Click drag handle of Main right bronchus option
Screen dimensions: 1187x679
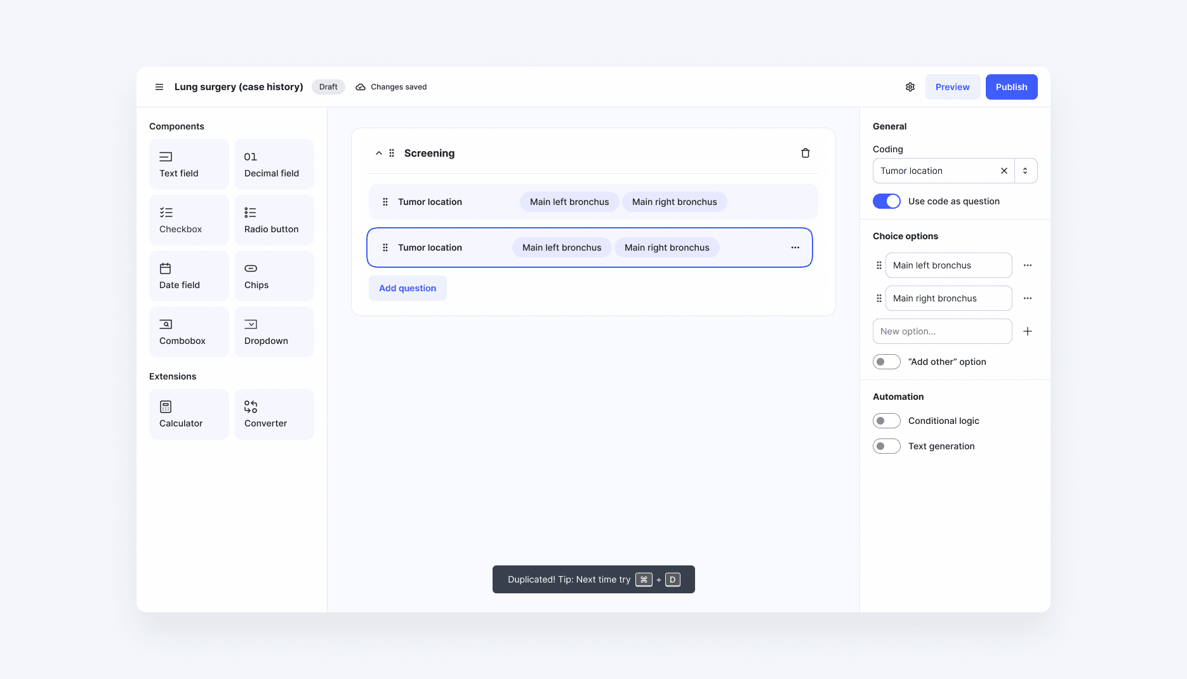[x=879, y=298]
